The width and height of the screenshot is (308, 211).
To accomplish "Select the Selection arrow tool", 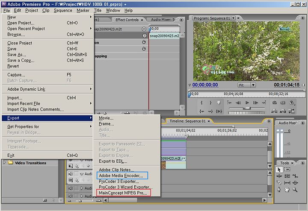I will 279,170.
